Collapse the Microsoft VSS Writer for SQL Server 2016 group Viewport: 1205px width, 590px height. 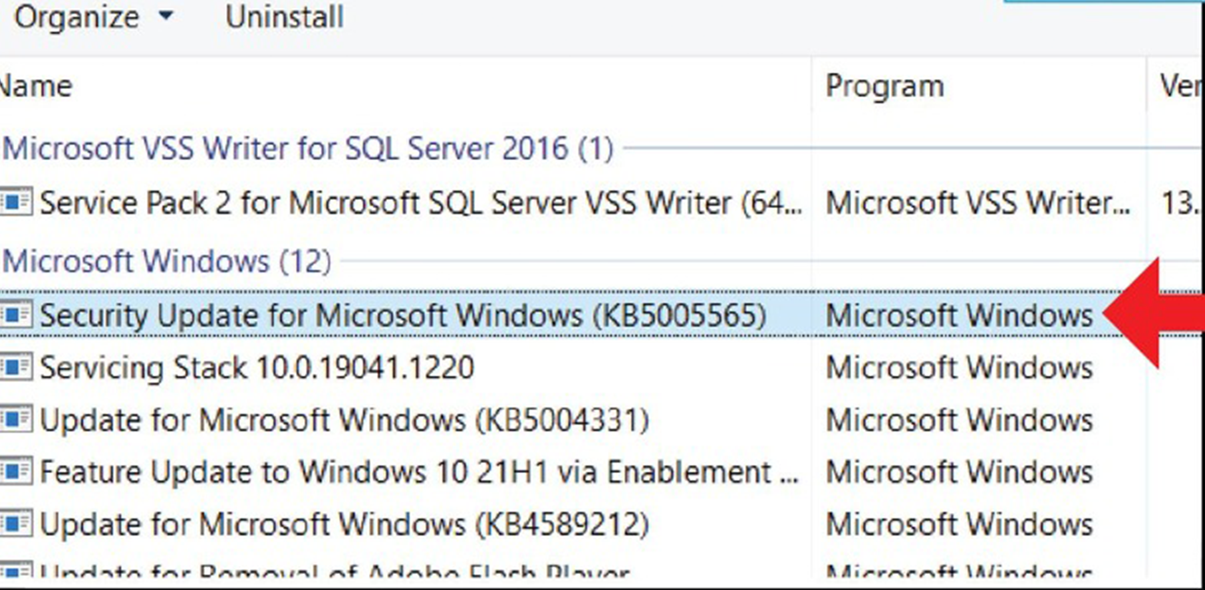click(307, 148)
